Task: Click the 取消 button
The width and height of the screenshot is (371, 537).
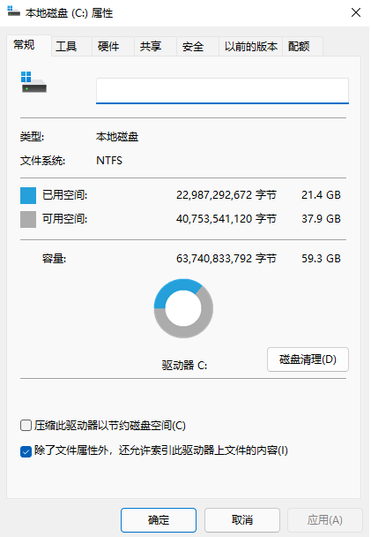Action: (x=242, y=520)
